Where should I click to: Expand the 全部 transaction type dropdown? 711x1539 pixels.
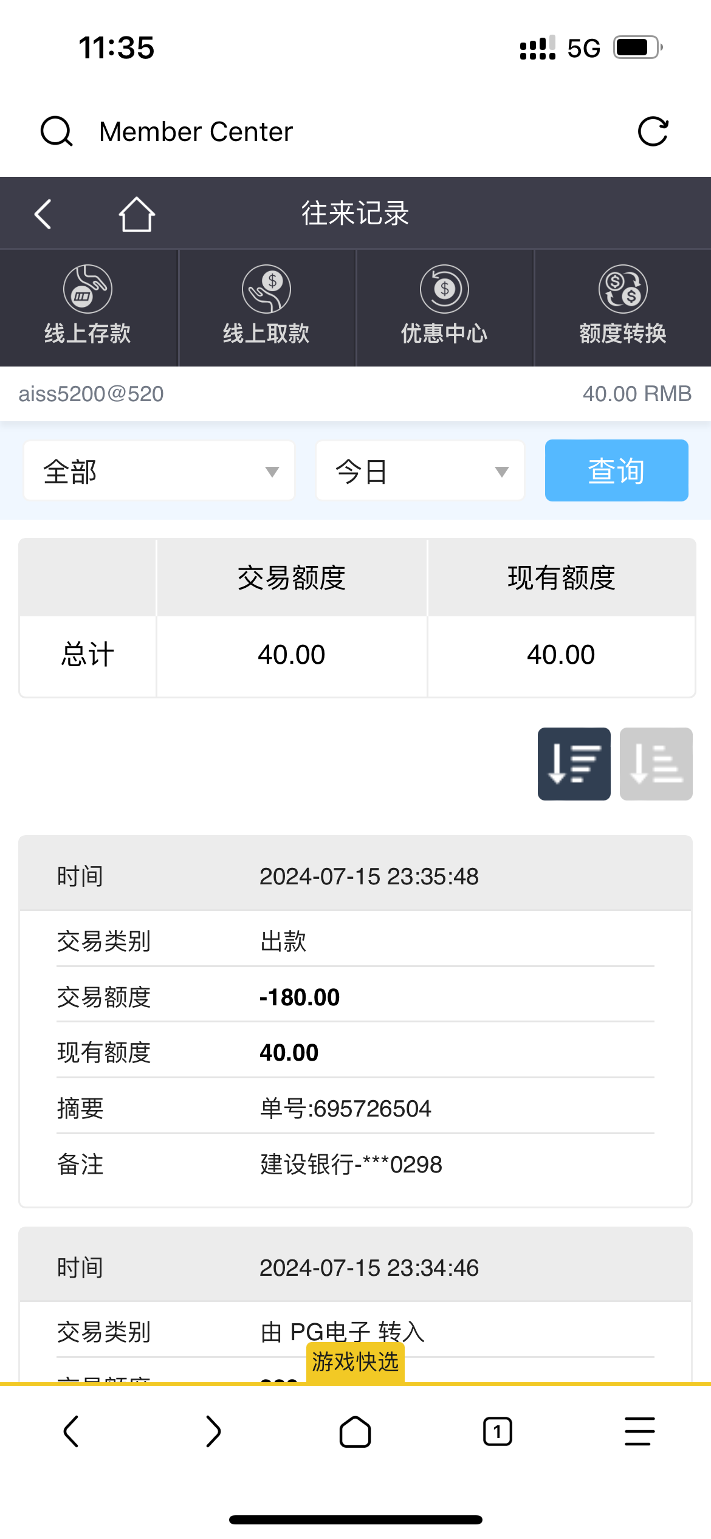tap(159, 471)
